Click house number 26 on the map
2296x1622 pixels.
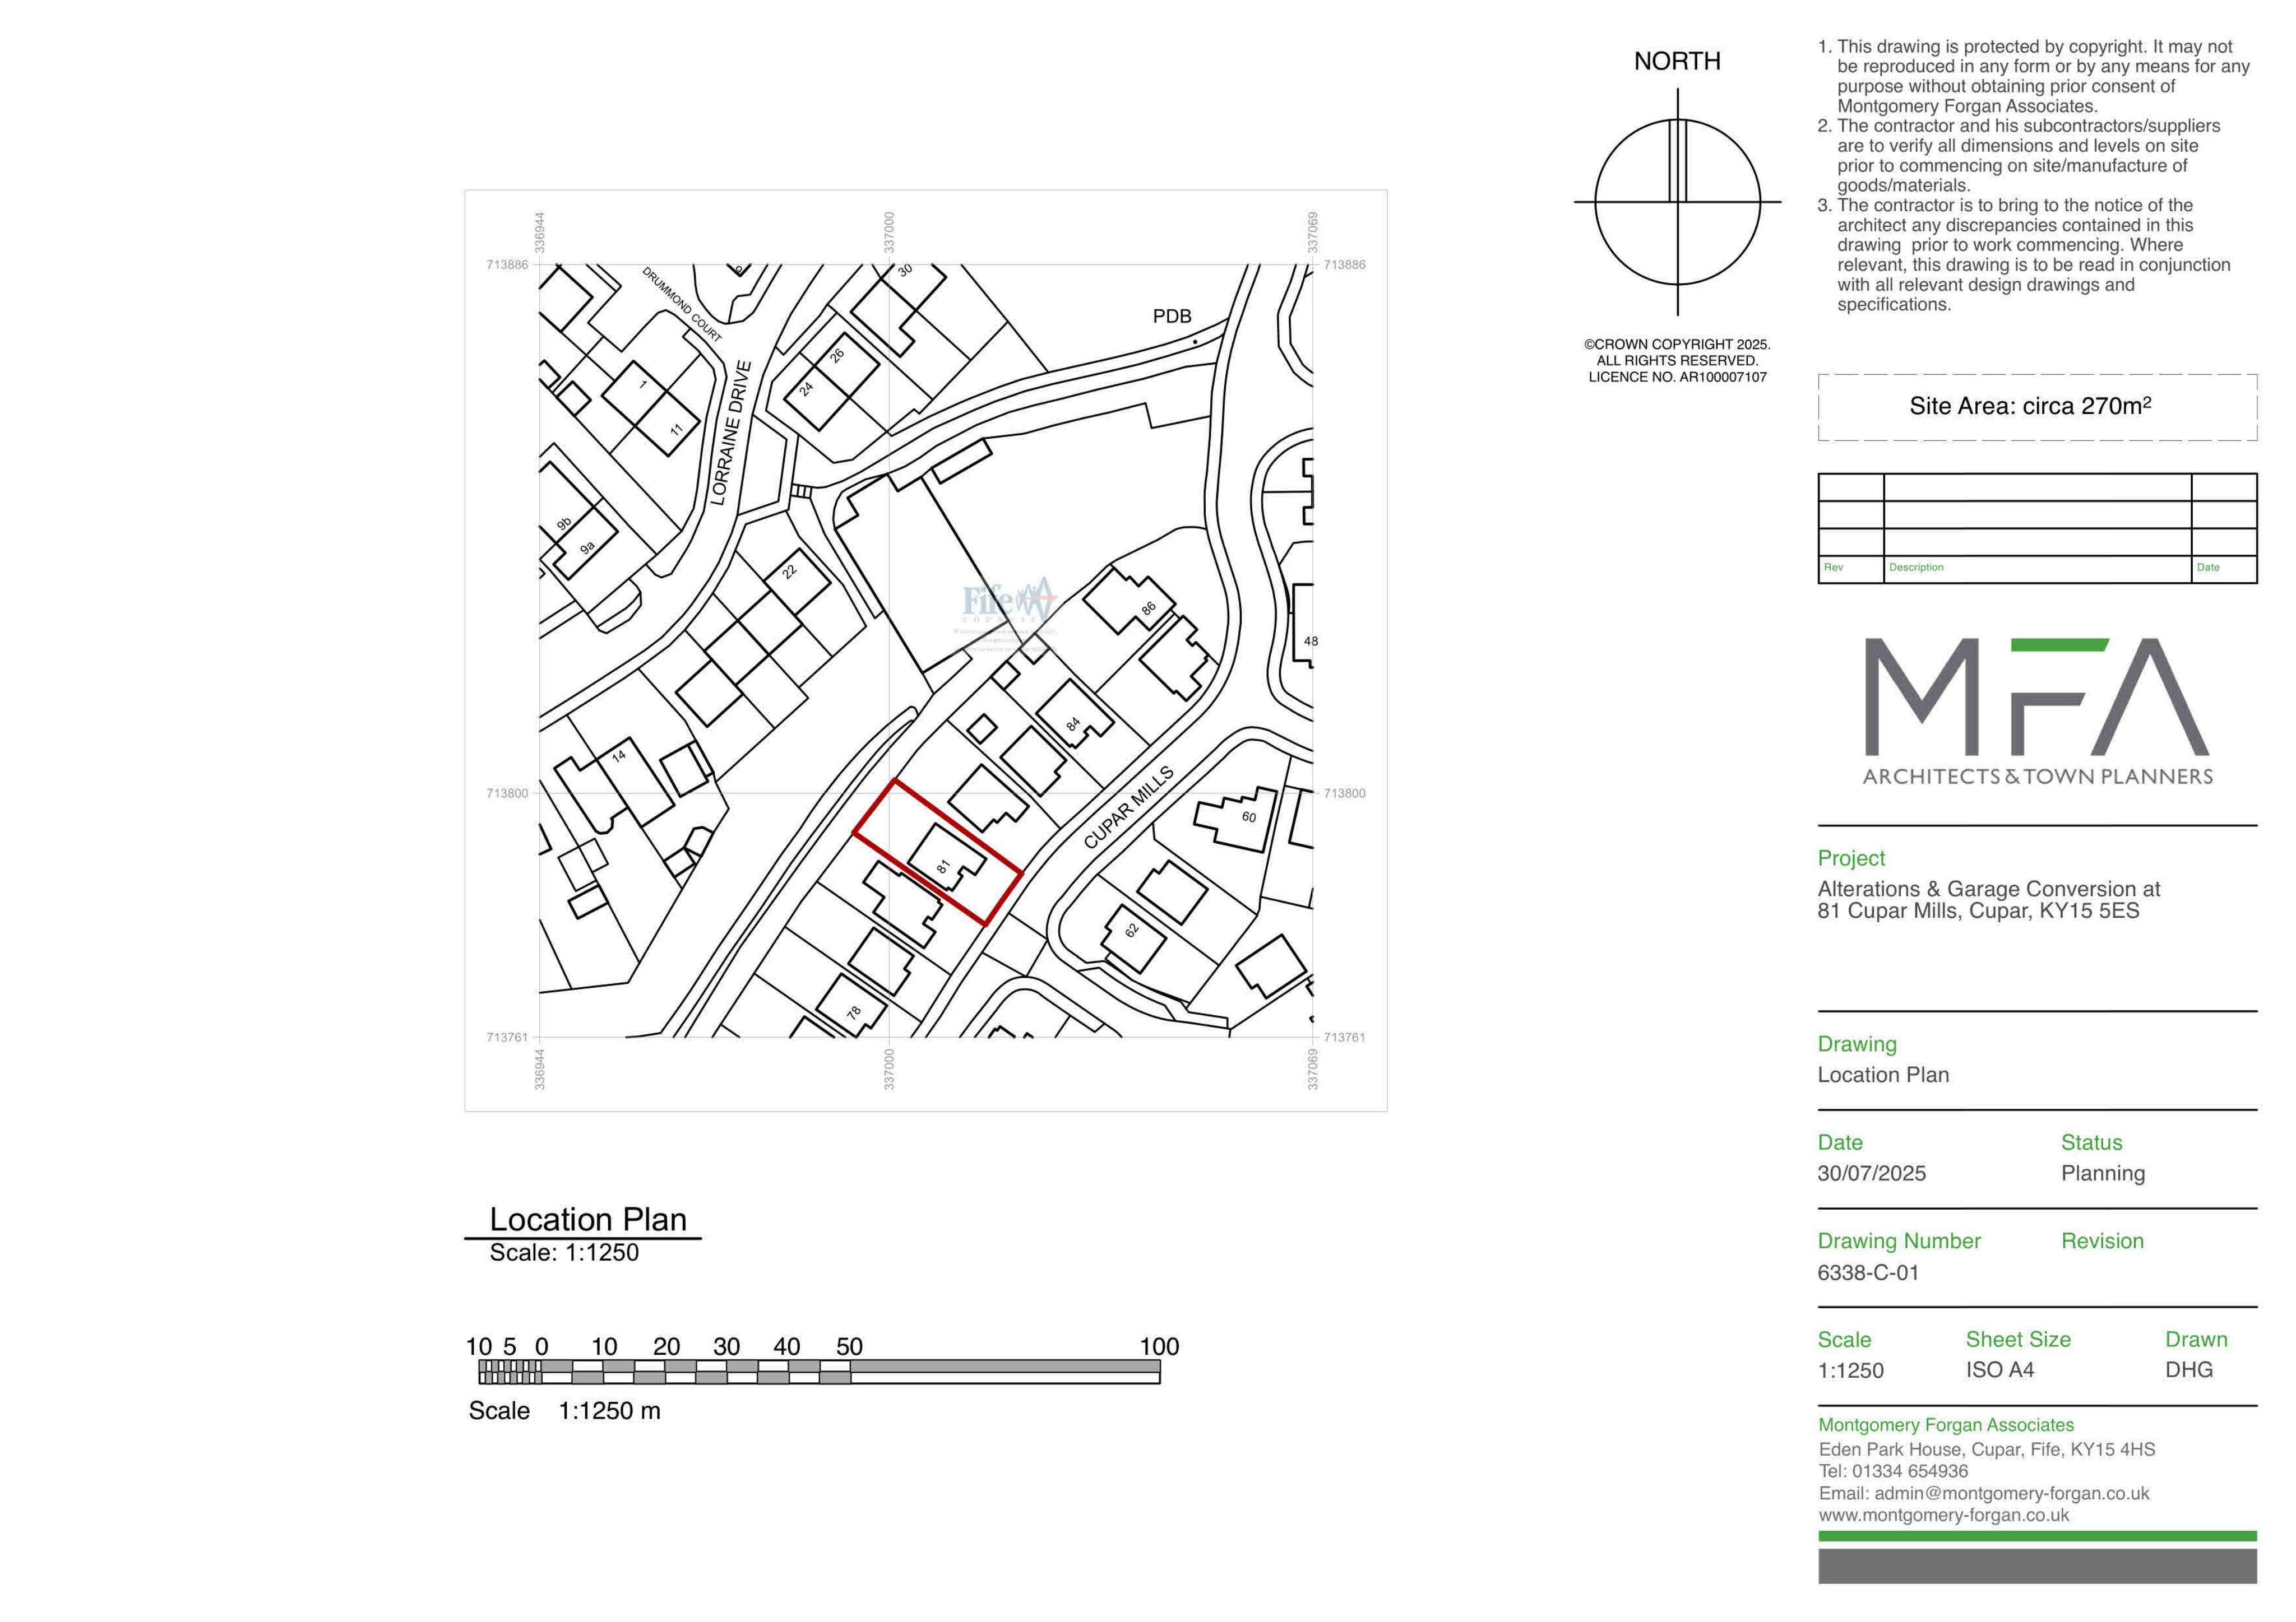coord(837,355)
